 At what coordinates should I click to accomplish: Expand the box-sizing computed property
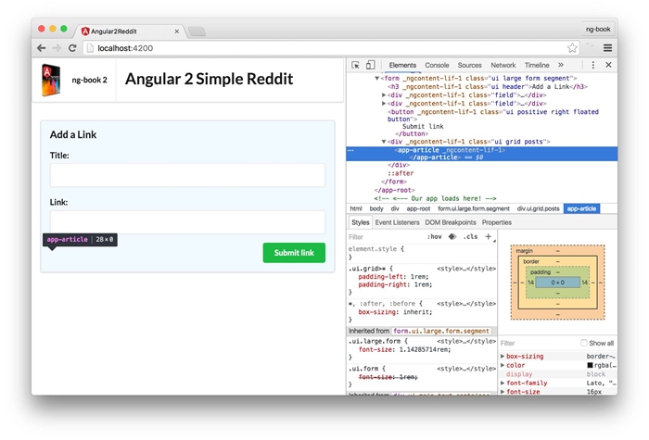(x=503, y=356)
